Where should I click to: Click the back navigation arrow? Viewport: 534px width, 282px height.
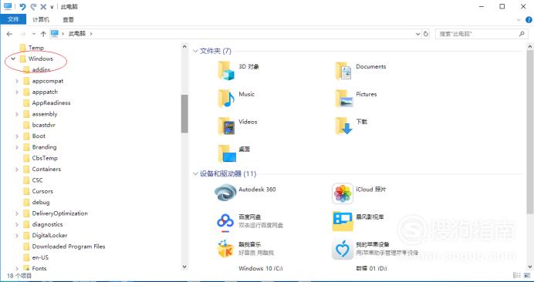pyautogui.click(x=9, y=34)
